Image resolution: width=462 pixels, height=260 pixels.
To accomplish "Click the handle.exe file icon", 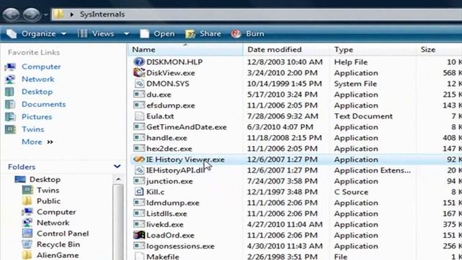I will [139, 138].
